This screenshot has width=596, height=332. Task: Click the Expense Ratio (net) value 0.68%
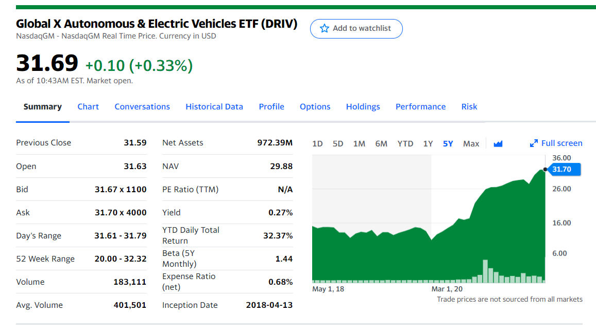[x=281, y=282]
